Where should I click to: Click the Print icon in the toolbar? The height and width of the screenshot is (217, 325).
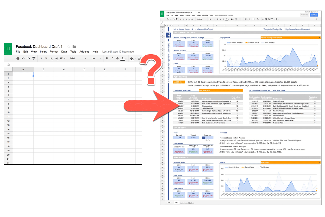[18, 58]
